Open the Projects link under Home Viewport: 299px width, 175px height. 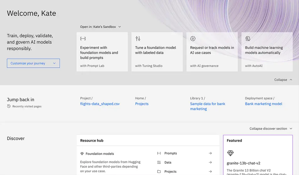[142, 104]
